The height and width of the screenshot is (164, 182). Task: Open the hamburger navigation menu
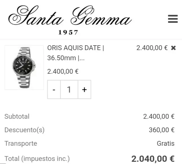click(x=173, y=19)
